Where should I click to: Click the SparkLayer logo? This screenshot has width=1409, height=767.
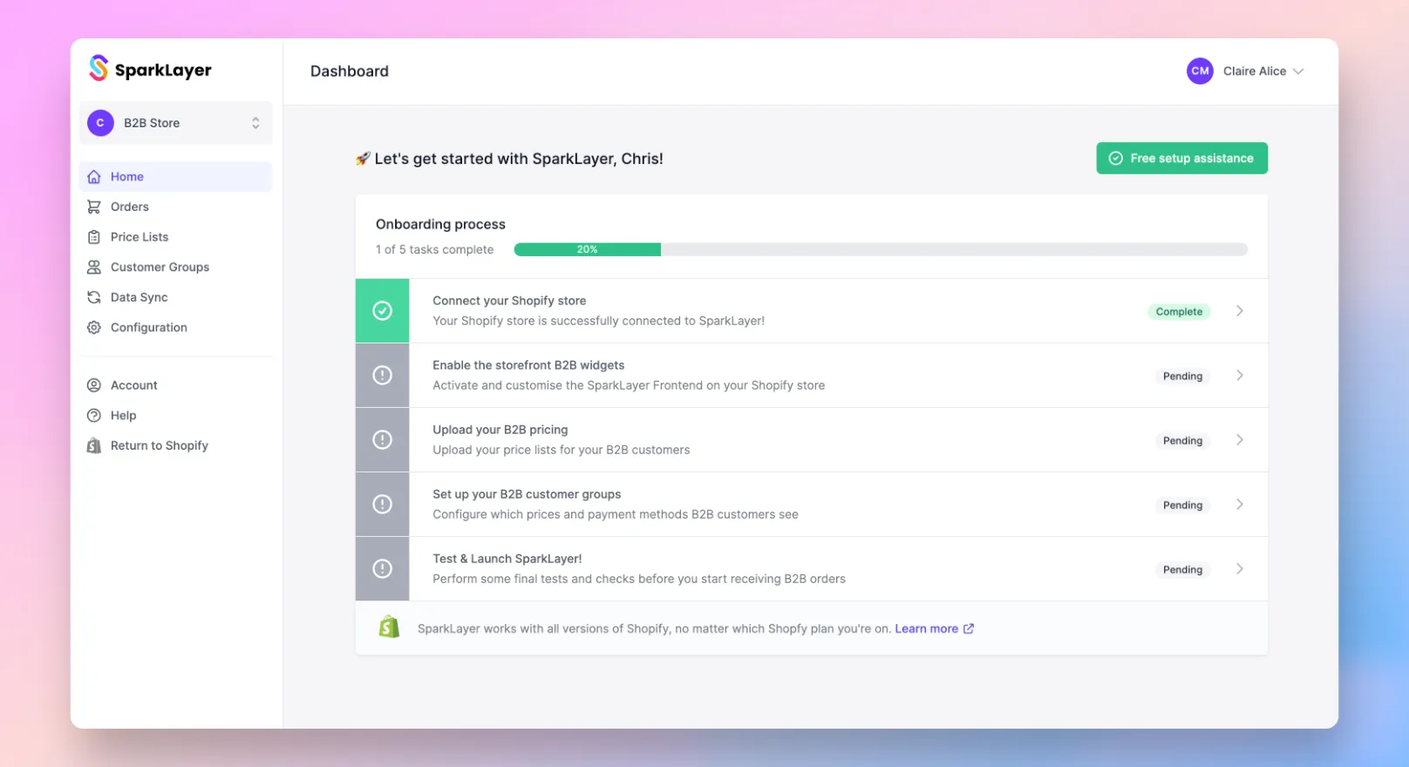pyautogui.click(x=150, y=69)
